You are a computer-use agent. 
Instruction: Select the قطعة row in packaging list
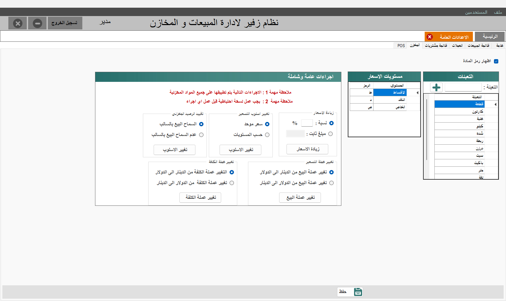click(459, 104)
